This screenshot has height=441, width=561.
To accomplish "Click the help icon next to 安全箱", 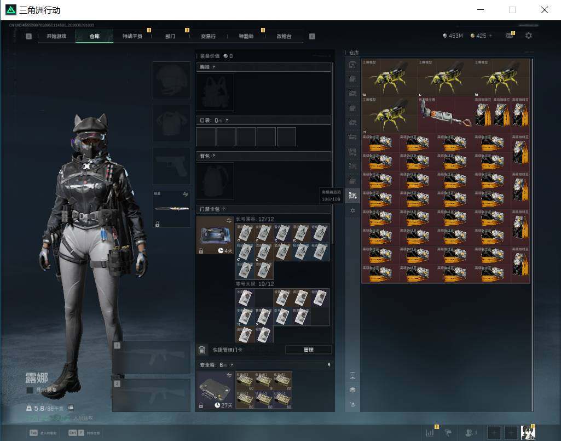I will (x=232, y=365).
